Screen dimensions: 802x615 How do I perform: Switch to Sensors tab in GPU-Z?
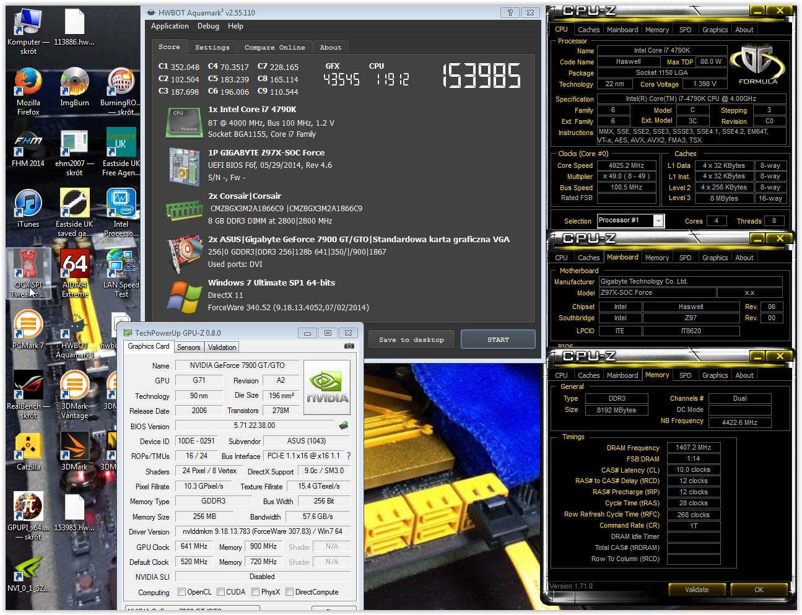pyautogui.click(x=189, y=347)
